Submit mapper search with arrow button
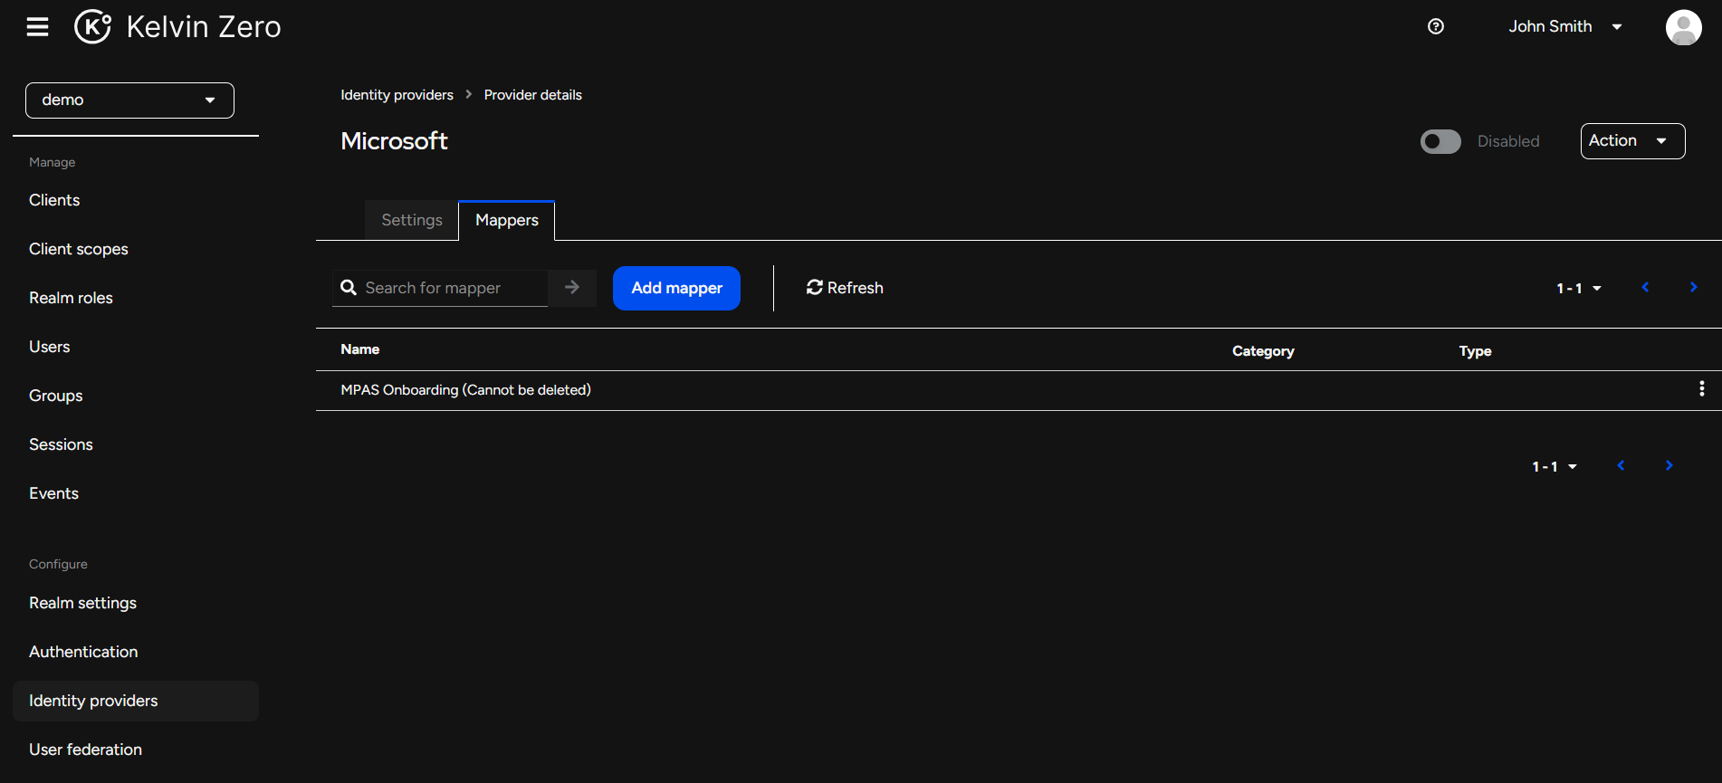 (572, 288)
